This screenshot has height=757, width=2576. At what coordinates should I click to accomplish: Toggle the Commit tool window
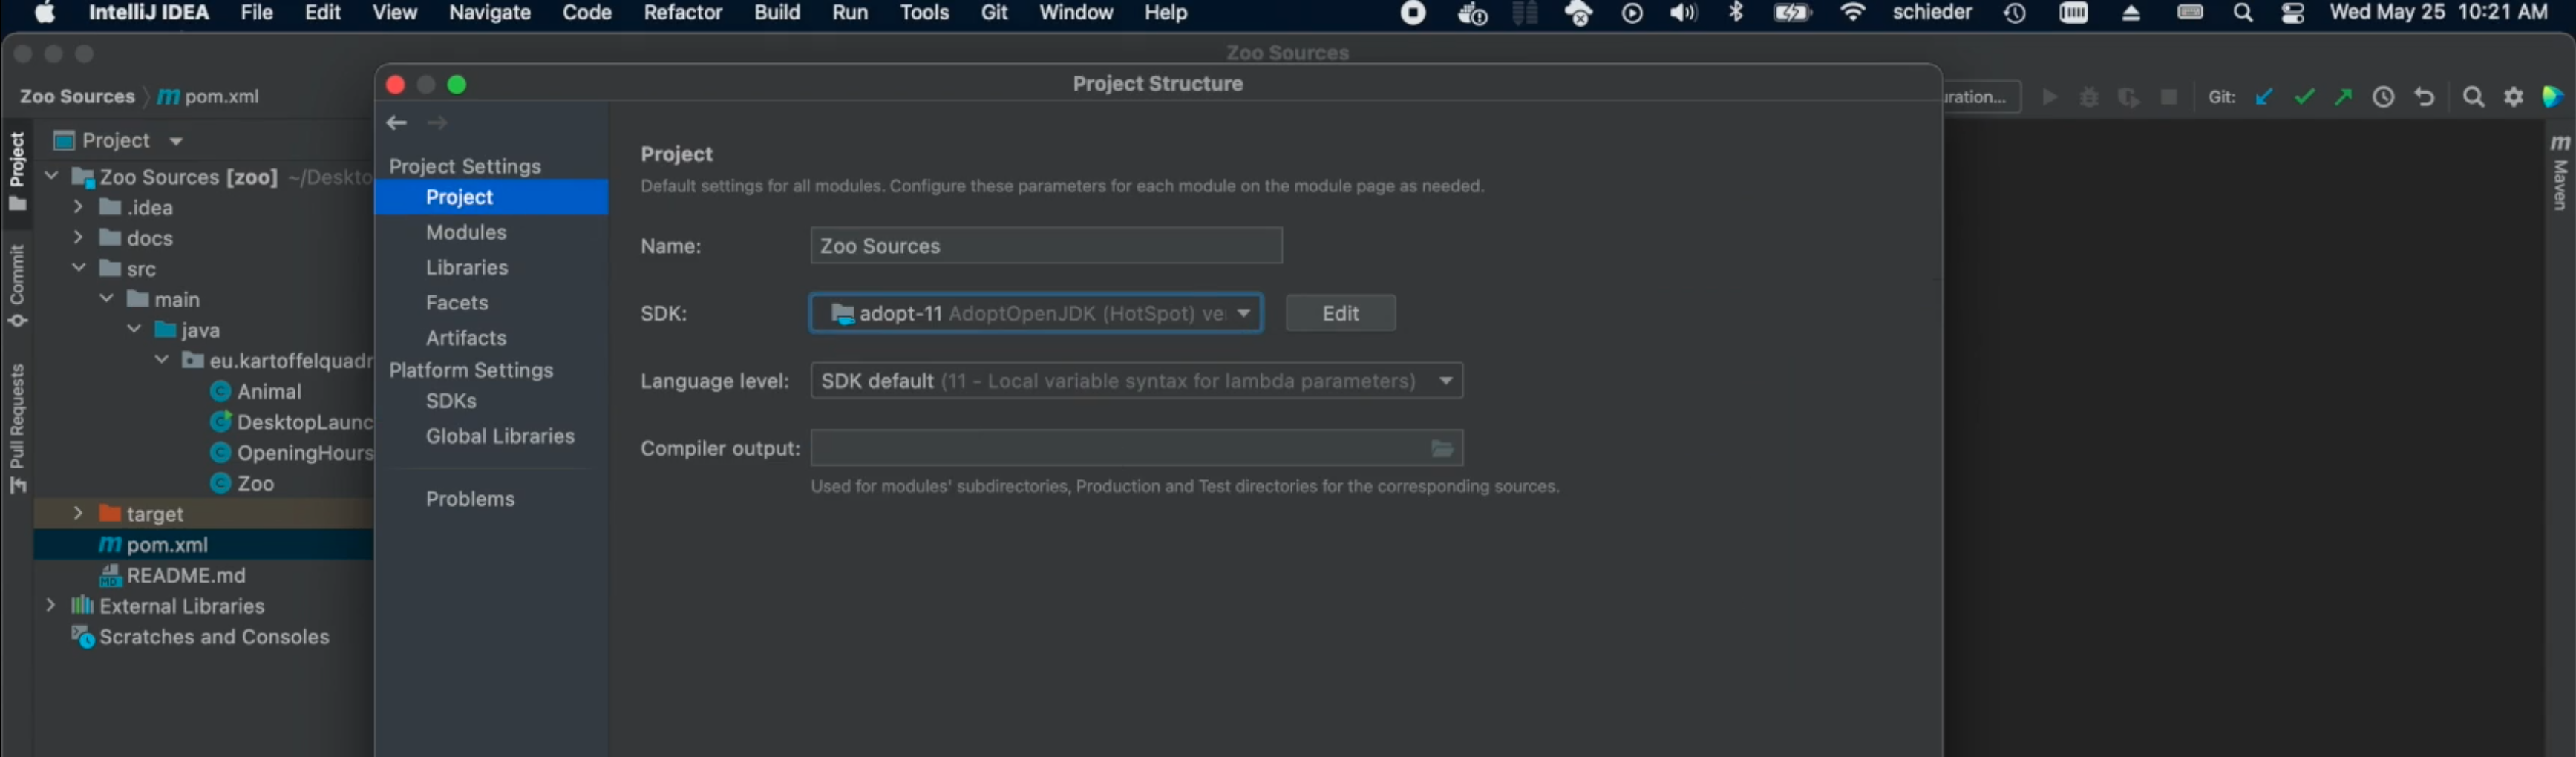(17, 285)
